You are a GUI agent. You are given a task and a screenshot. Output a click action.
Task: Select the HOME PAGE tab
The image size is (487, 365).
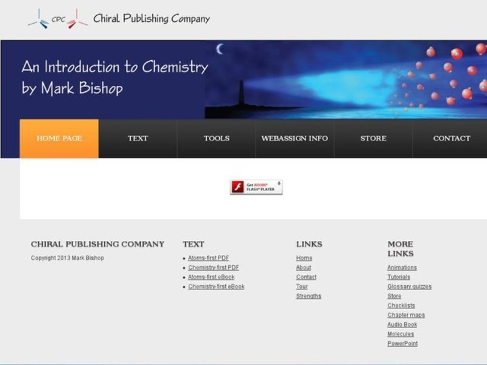[x=59, y=138]
